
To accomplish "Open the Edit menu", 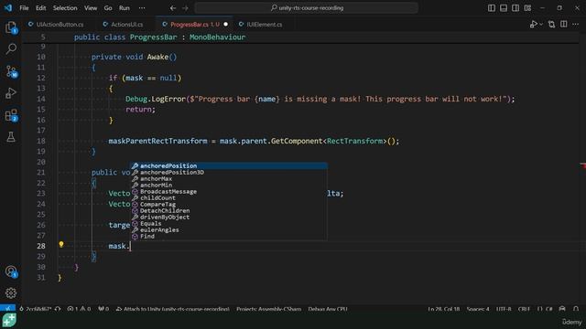I will (40, 8).
